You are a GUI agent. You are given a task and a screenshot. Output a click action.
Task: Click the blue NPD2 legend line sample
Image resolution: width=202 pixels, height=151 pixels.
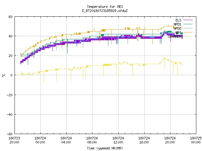pos(188,28)
